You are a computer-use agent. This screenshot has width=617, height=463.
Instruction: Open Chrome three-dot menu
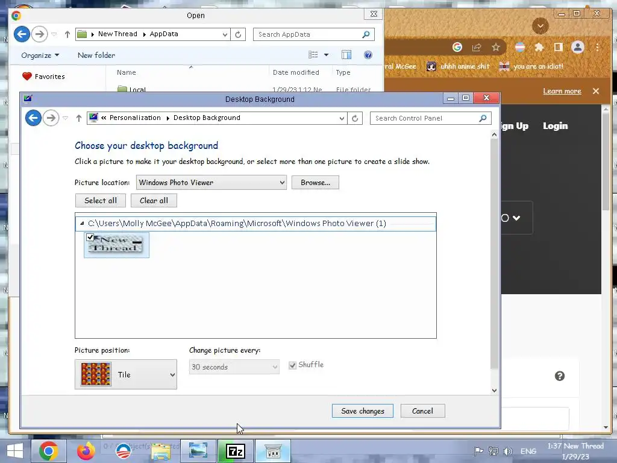pos(597,47)
